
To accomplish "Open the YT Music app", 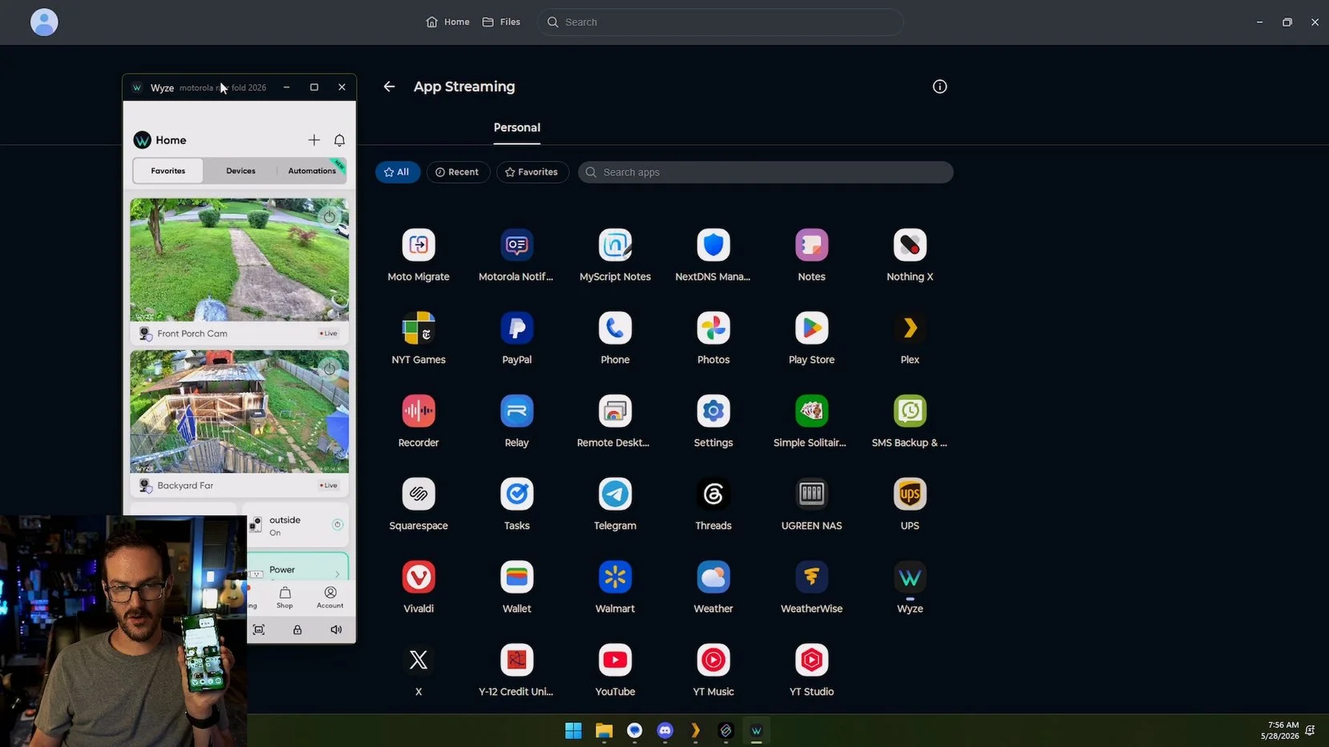I will (713, 660).
